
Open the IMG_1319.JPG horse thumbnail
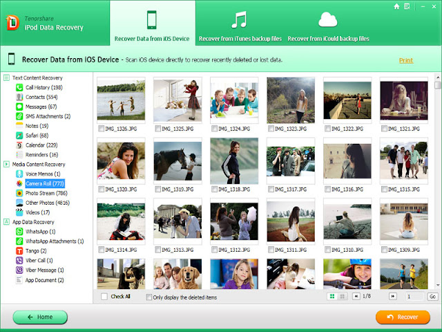point(177,161)
